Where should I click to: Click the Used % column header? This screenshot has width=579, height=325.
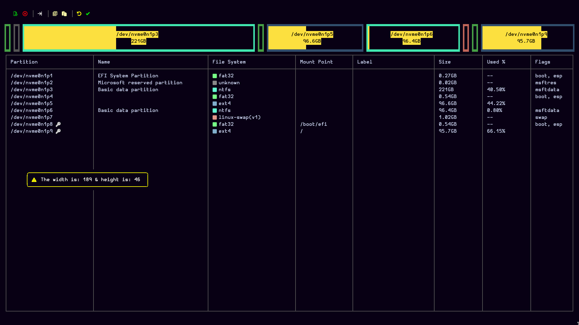pyautogui.click(x=496, y=62)
